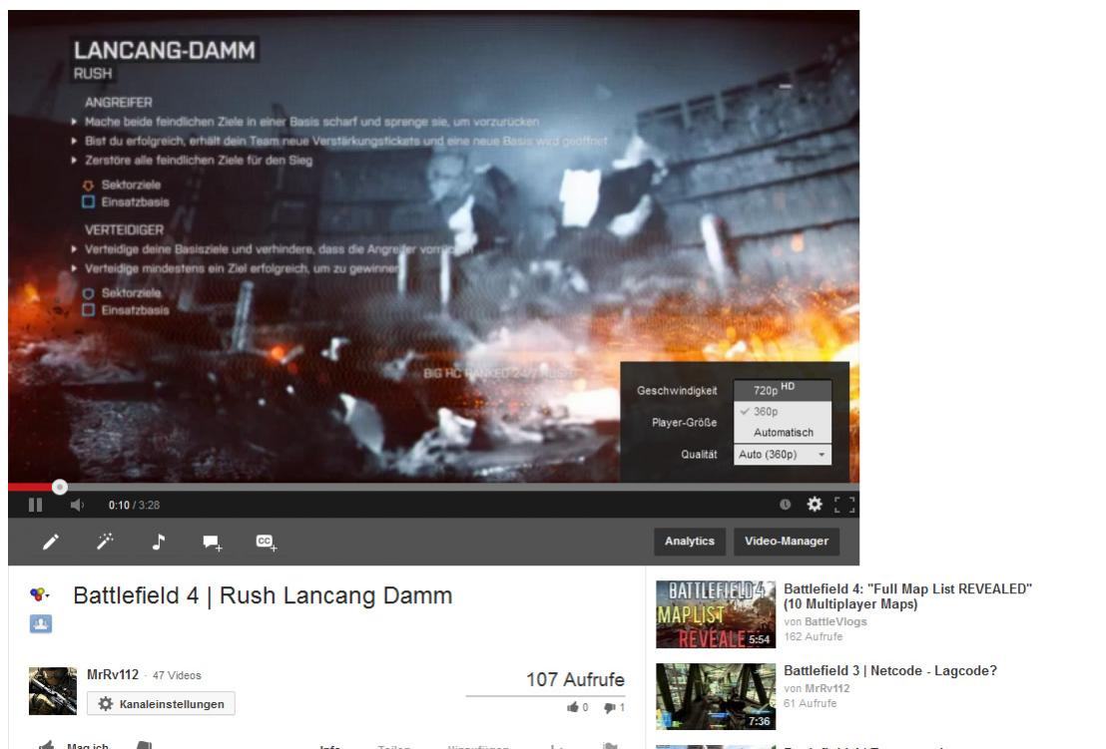This screenshot has height=749, width=1106.
Task: Open annotations with the speech bubble icon
Action: pyautogui.click(x=213, y=542)
